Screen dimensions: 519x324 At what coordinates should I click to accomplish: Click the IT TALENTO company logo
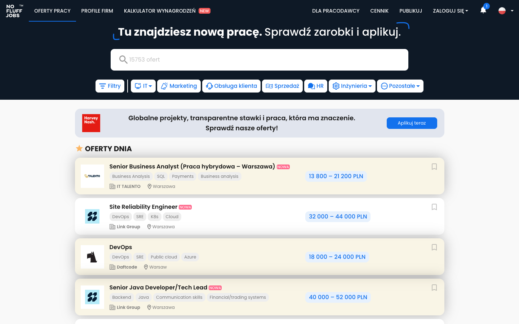pos(92,176)
